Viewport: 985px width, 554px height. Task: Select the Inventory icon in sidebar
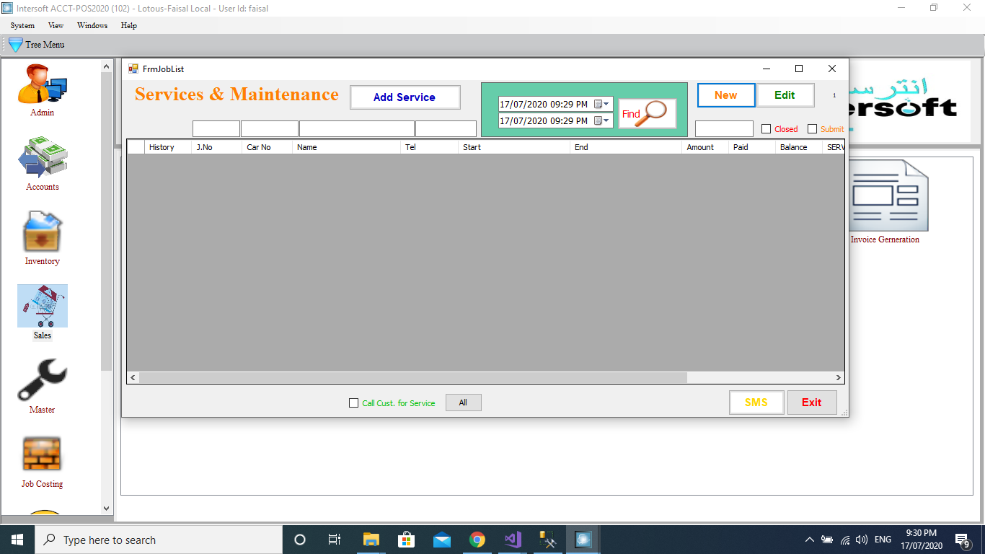click(x=42, y=232)
